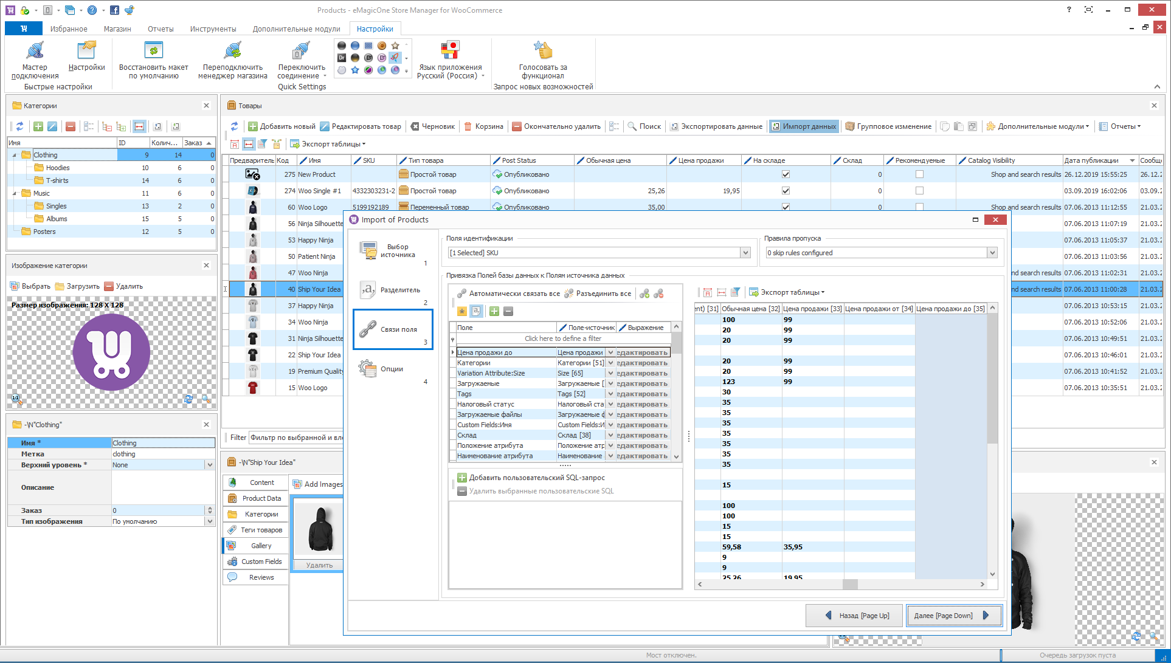Screen dimensions: 1171x663
Task: Toggle На складе checkbox for Woo Single #1
Action: [x=786, y=191]
